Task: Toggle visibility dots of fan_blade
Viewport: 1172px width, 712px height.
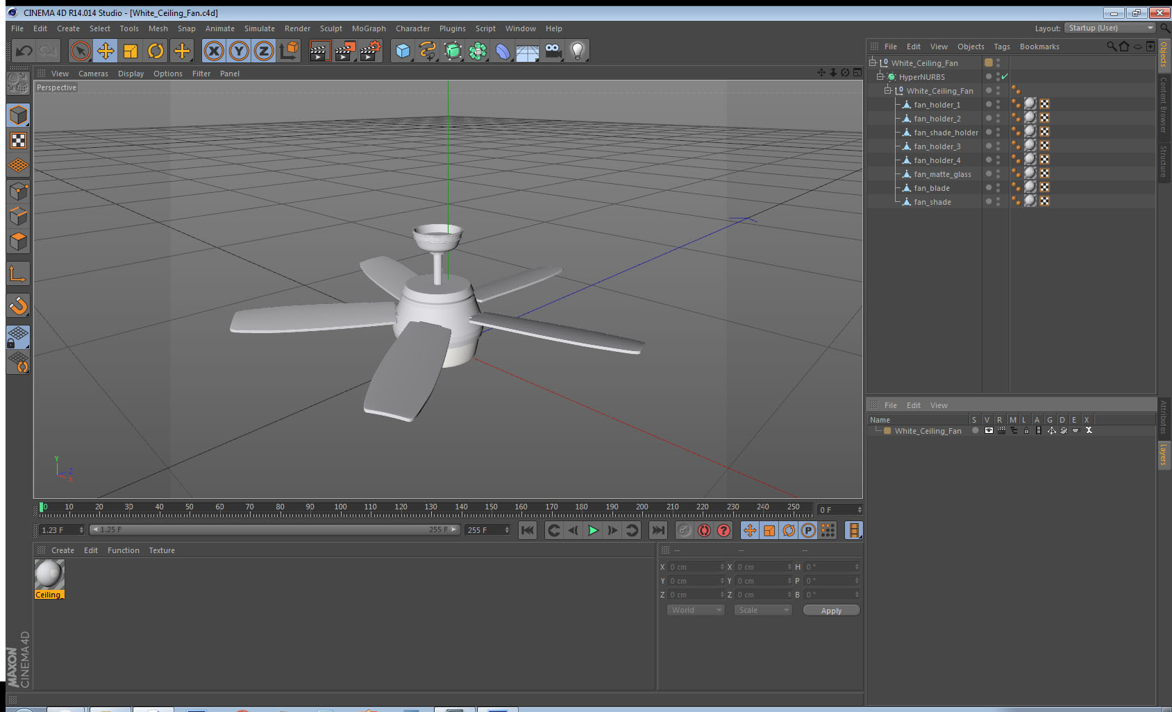Action: coord(998,187)
